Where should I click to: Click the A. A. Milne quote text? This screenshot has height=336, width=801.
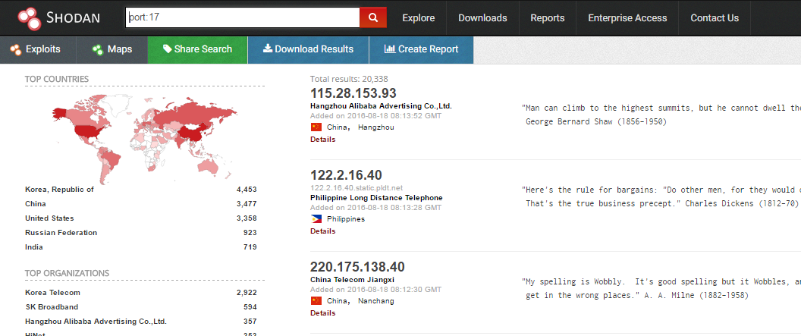661,288
